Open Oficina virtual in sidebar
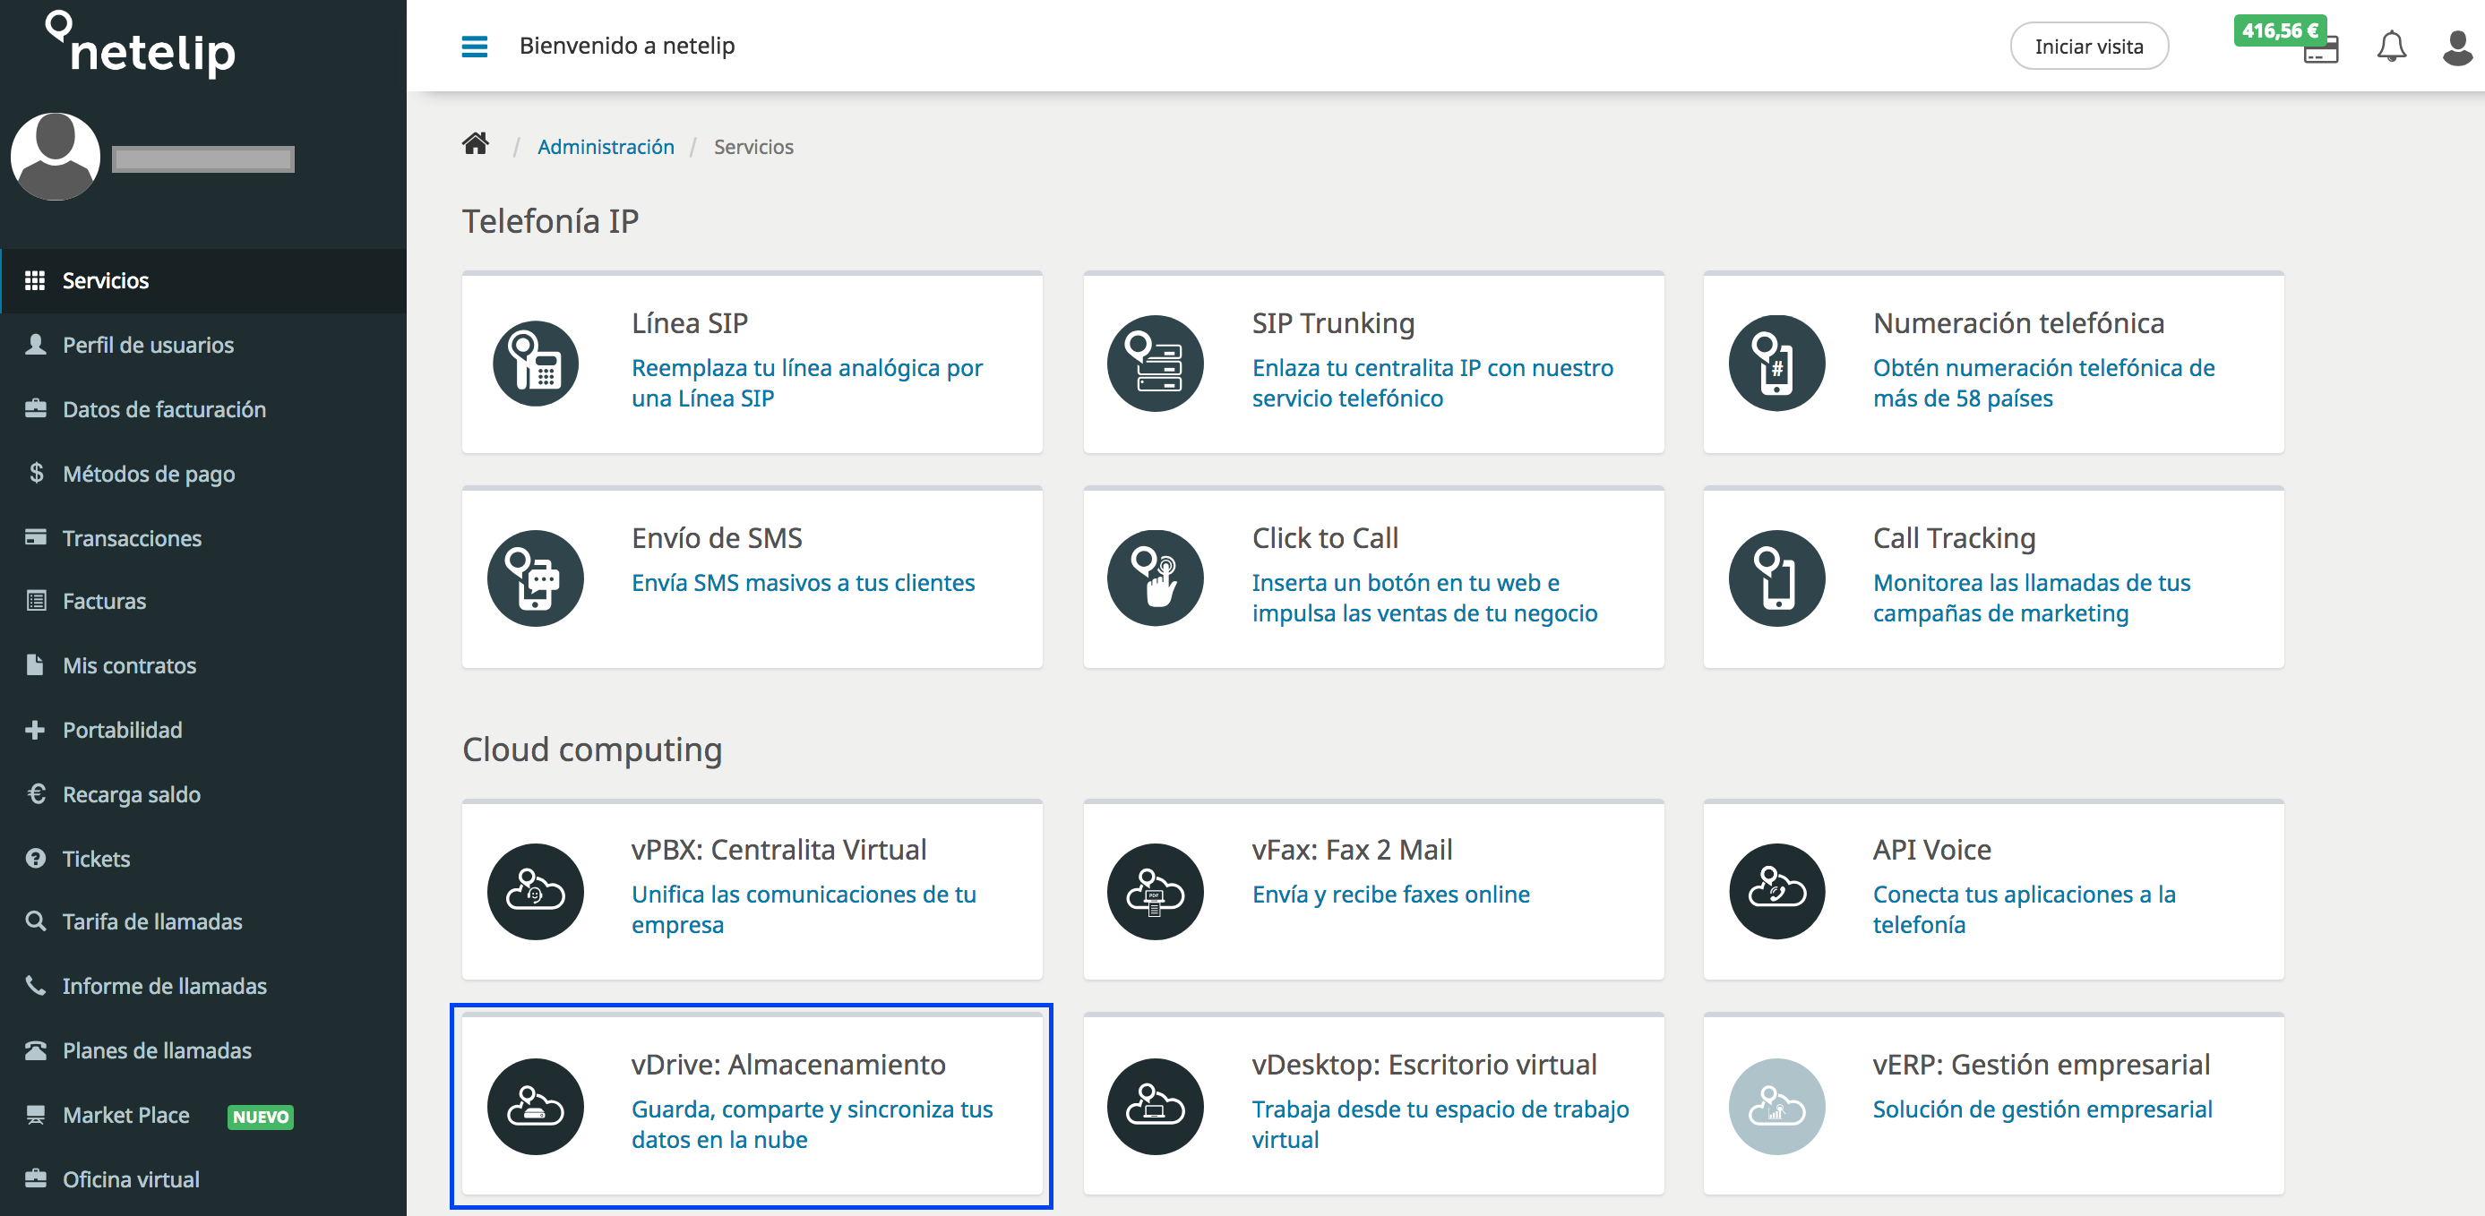Viewport: 2485px width, 1216px height. click(203, 1179)
